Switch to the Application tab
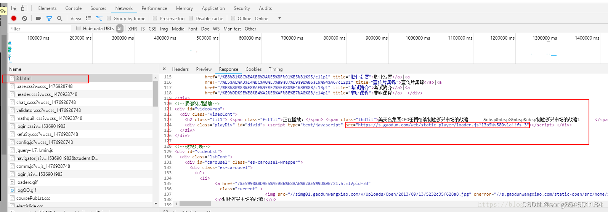Screen dimensions: 608x212 (x=213, y=8)
